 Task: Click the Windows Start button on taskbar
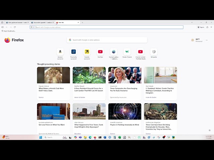41,137
